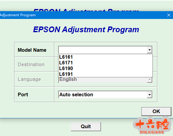Screen dimensions: 173x136
Task: Click the Port label
Action: pyautogui.click(x=23, y=94)
